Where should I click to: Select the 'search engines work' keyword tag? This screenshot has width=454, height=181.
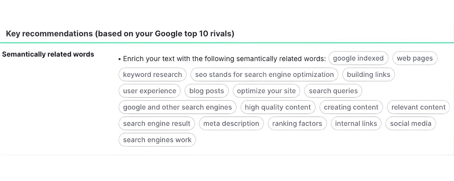tap(157, 140)
